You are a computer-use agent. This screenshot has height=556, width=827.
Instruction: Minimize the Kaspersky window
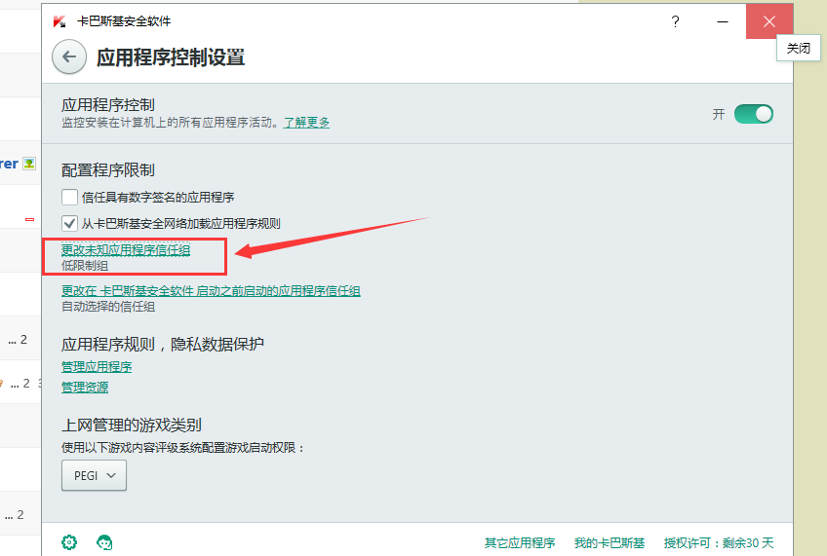(x=723, y=21)
